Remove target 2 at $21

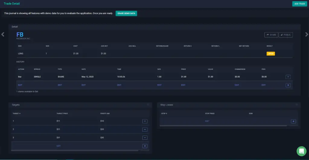[145, 129]
